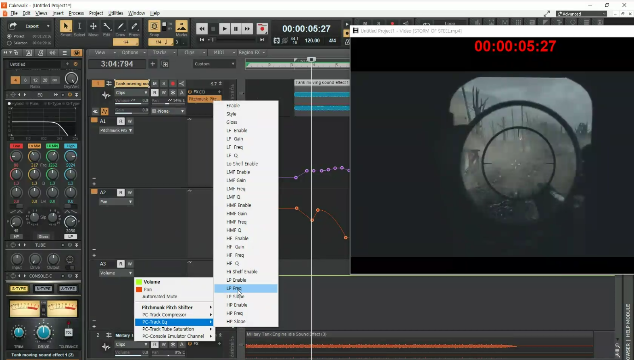Add a track with plus button

[x=153, y=64]
